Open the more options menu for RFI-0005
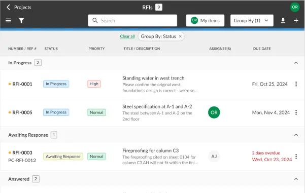Viewport: 305px width, 193px height. 296,112
